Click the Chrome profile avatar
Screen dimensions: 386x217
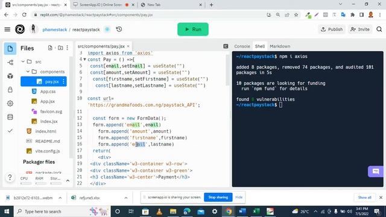click(371, 14)
